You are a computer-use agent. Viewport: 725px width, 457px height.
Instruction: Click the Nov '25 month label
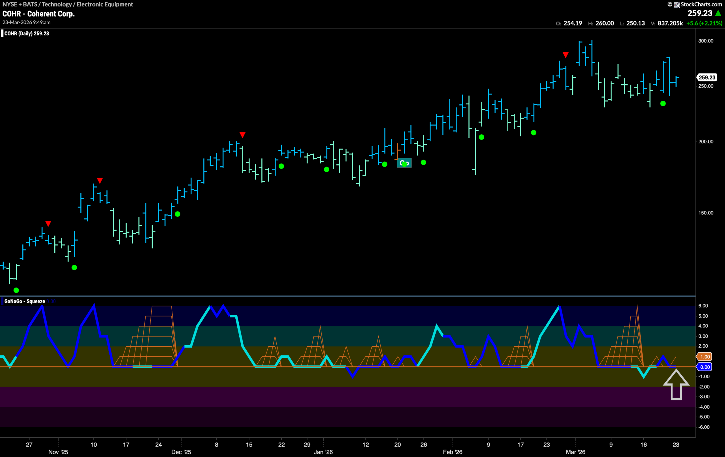(58, 452)
